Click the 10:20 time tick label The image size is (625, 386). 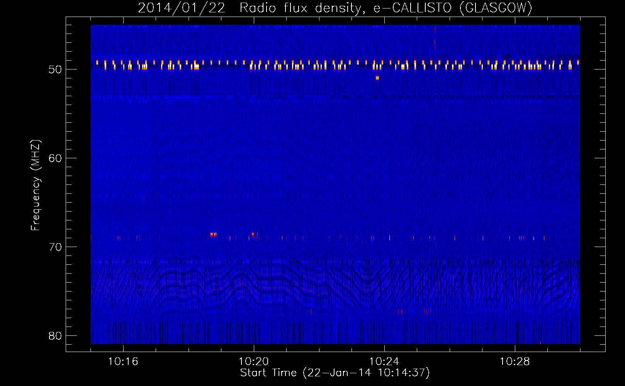click(254, 362)
